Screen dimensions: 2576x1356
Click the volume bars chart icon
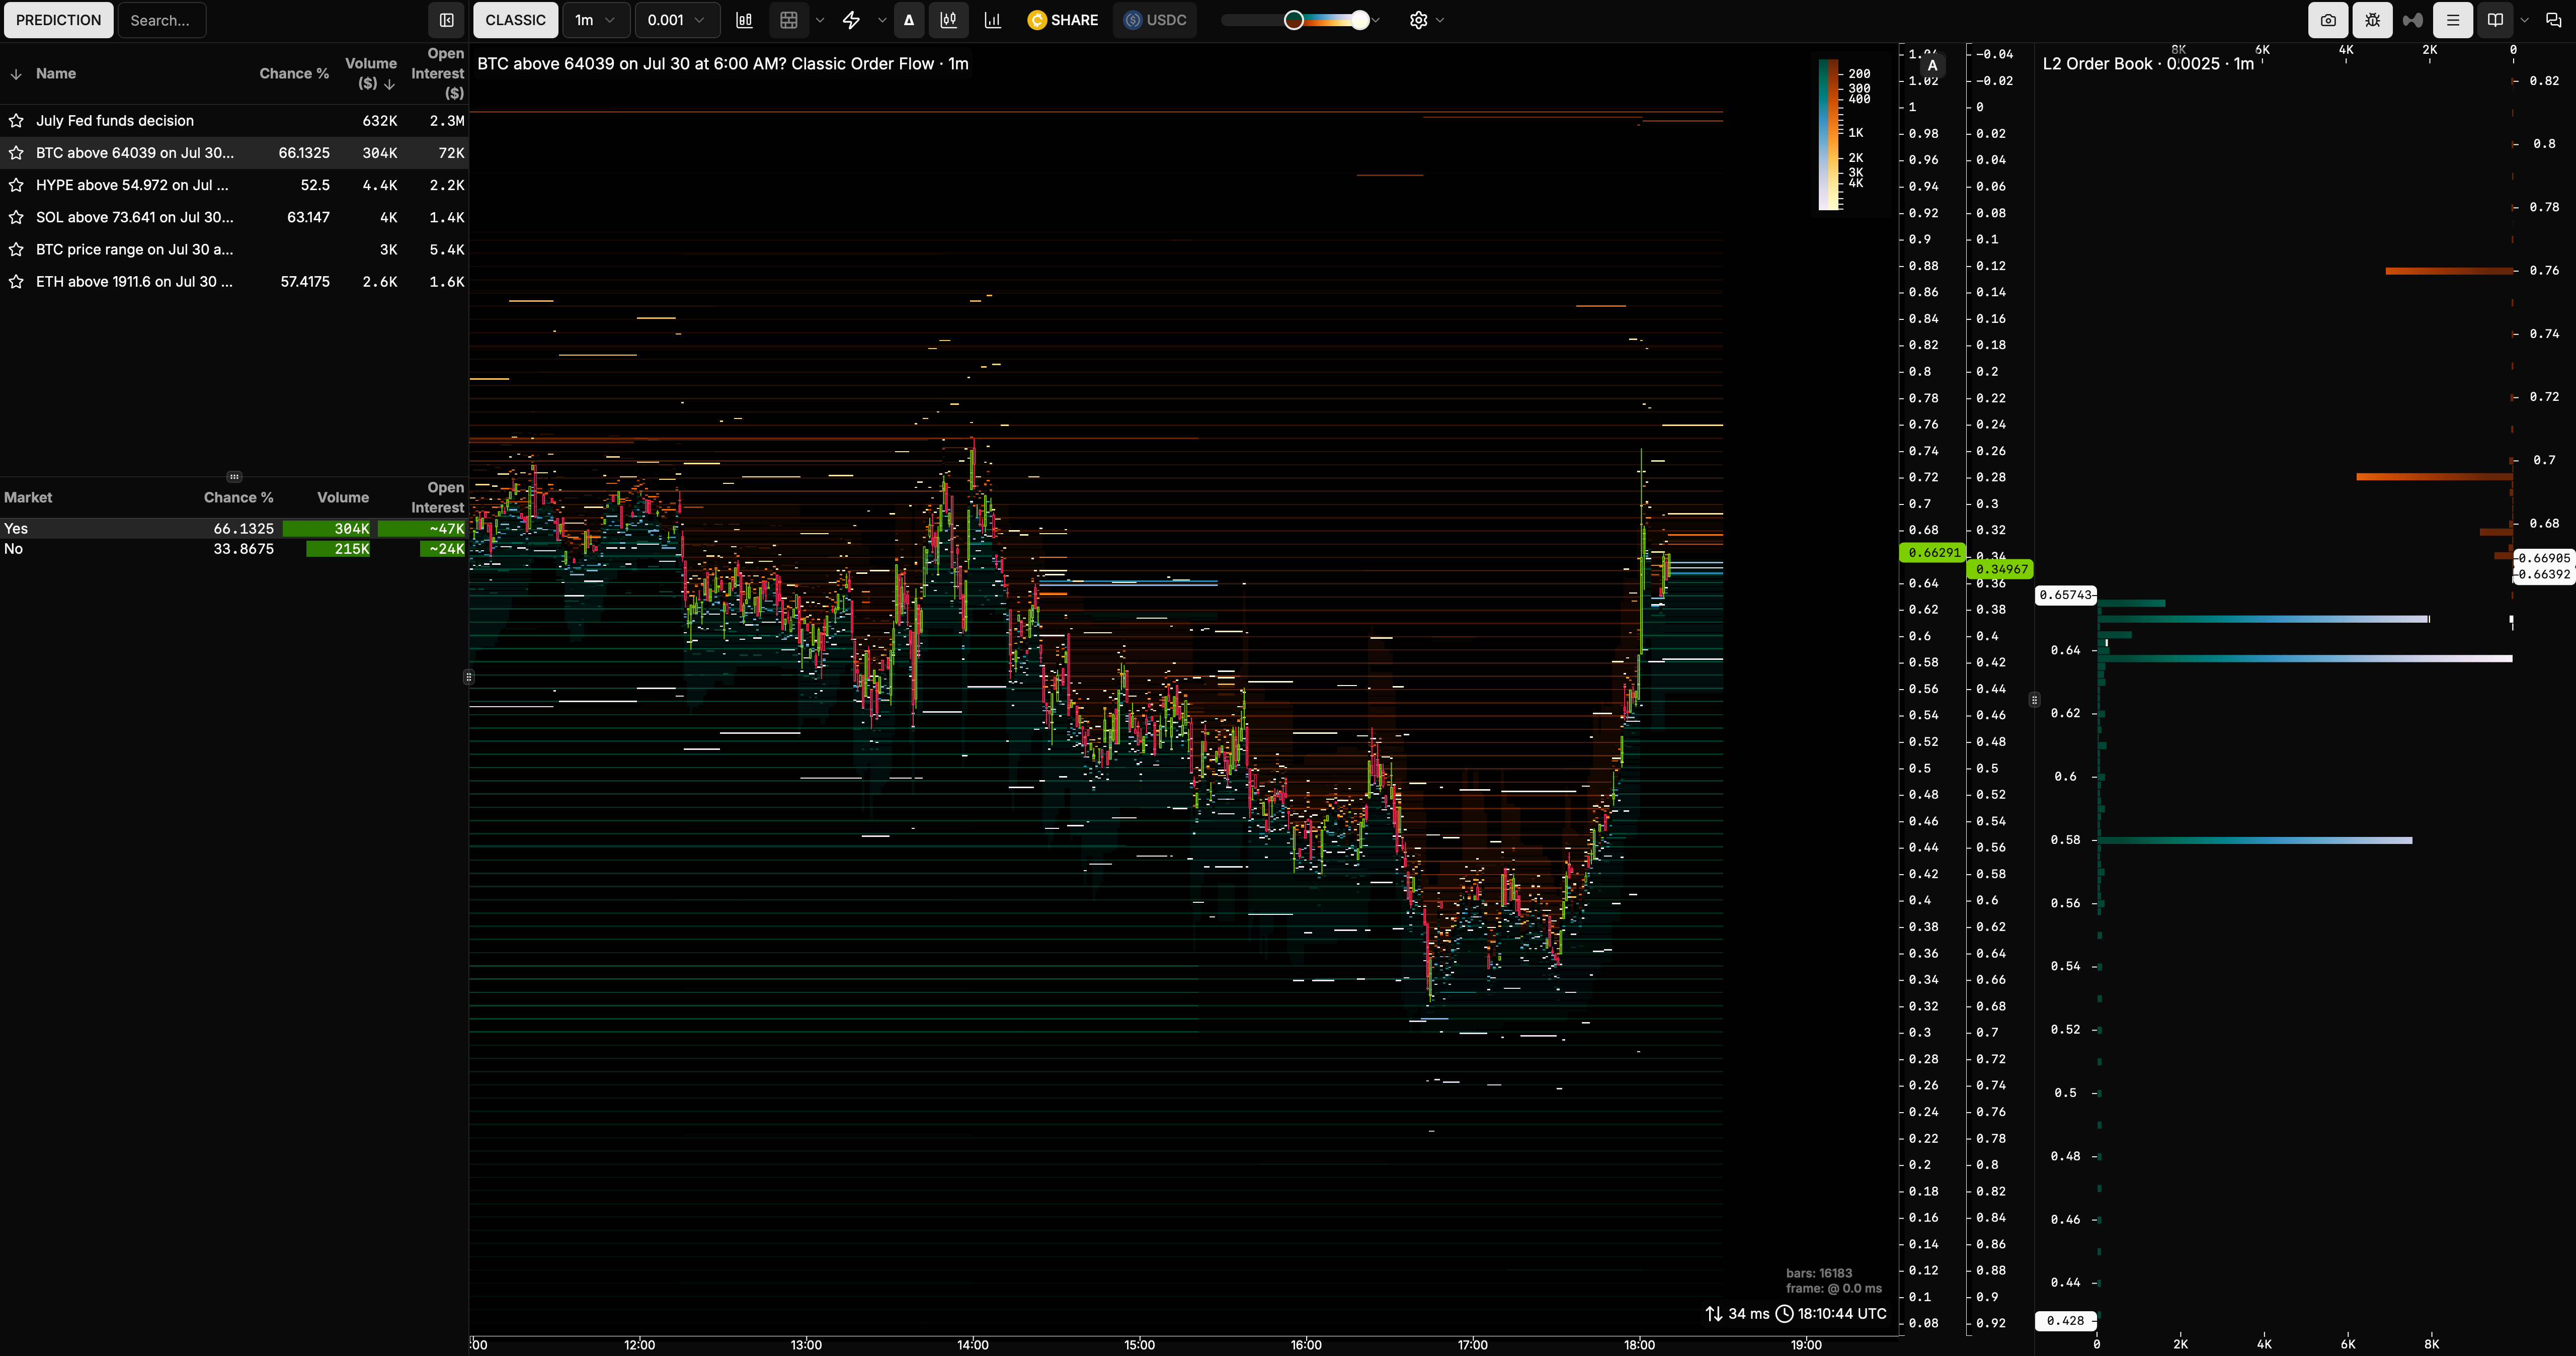click(744, 20)
